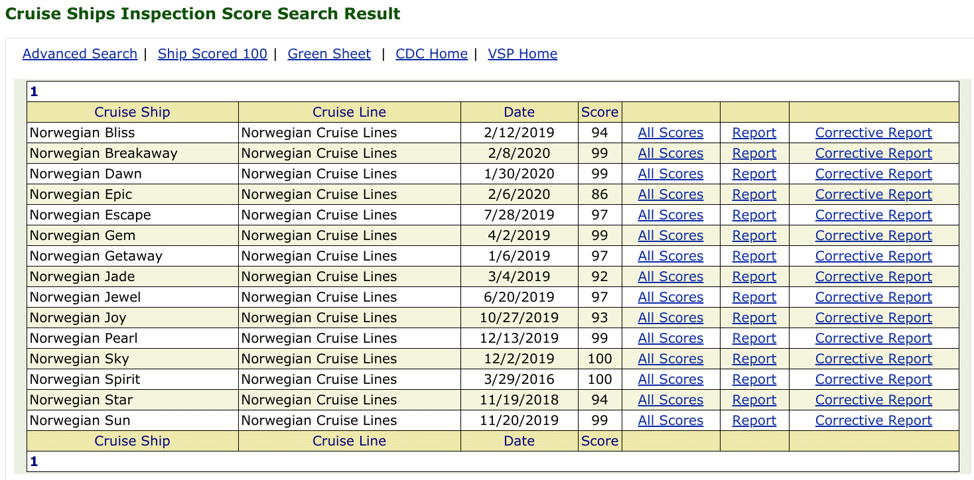Sort the table by Score header
This screenshot has width=974, height=480.
(x=599, y=111)
